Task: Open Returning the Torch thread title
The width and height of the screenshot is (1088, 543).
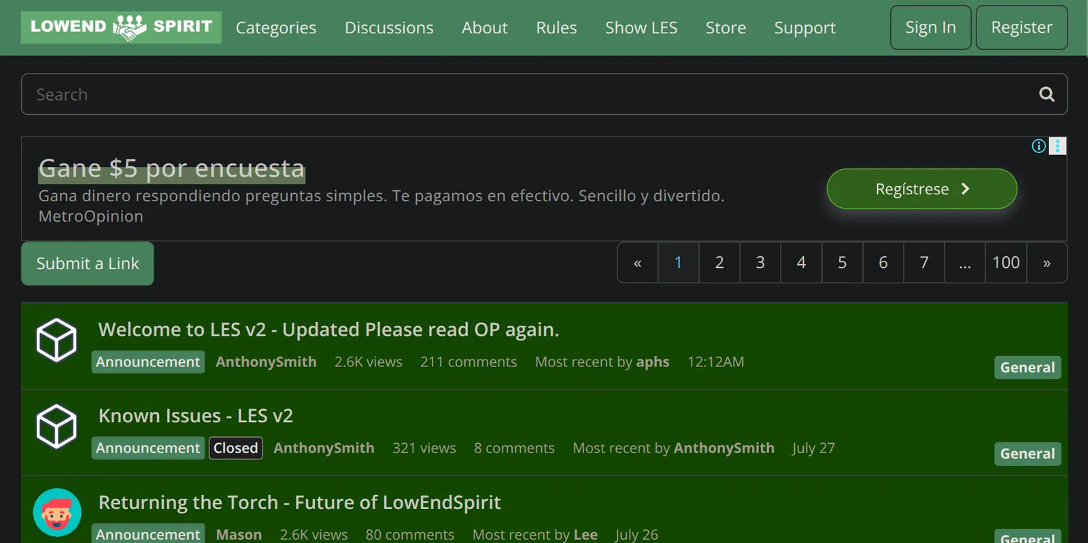Action: 299,502
